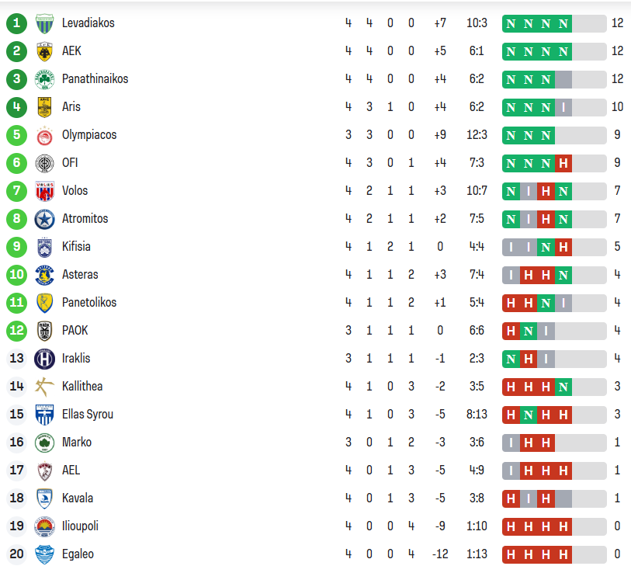
Task: Open the Aris team page link
Action: pos(71,107)
